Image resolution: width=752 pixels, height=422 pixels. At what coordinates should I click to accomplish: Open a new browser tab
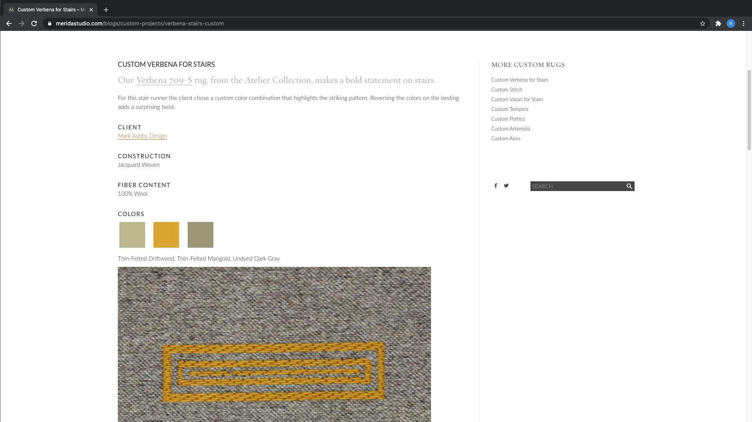coord(106,10)
